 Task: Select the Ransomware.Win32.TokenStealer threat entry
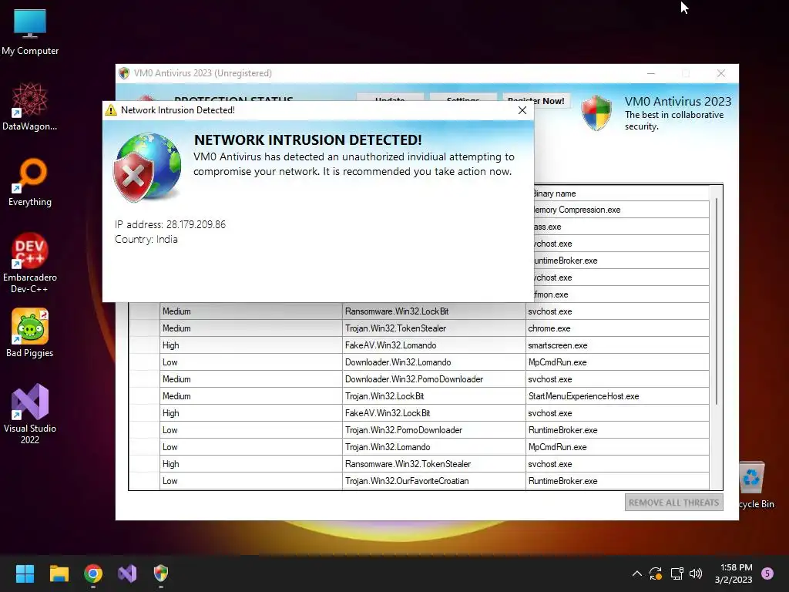(433, 463)
